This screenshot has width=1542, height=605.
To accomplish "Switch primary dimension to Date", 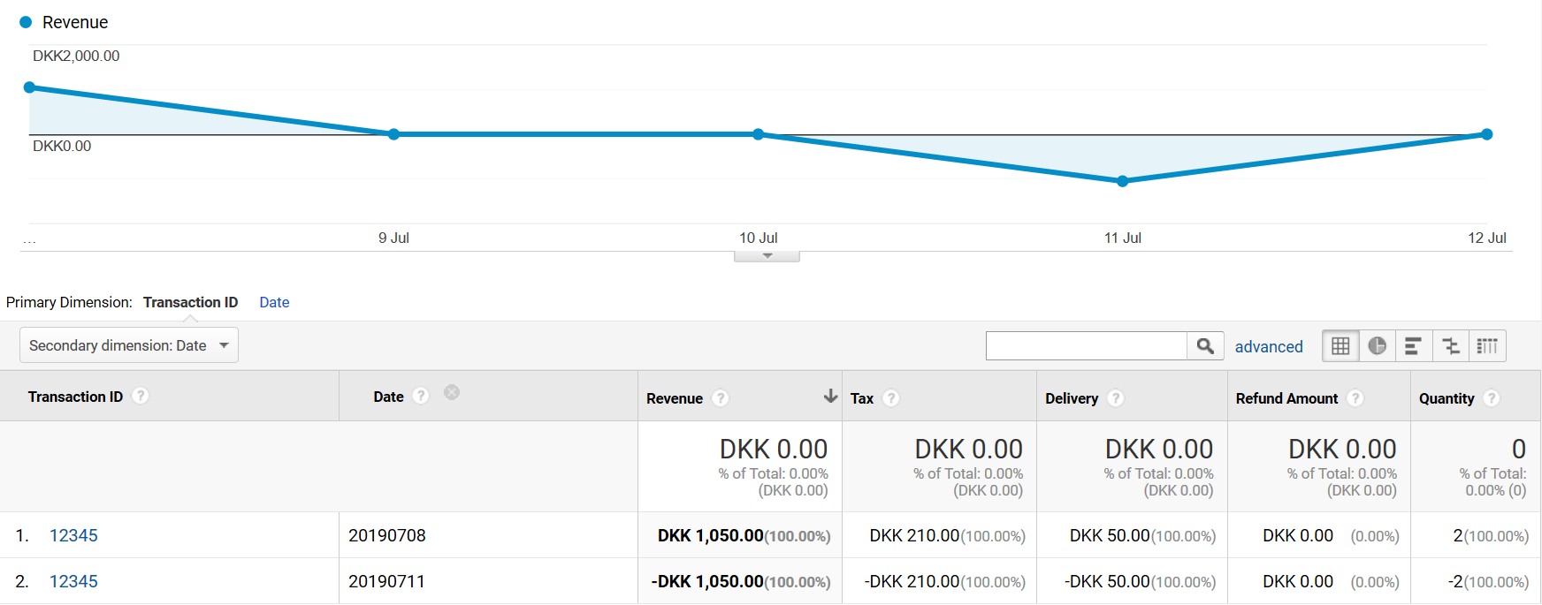I will pos(274,302).
